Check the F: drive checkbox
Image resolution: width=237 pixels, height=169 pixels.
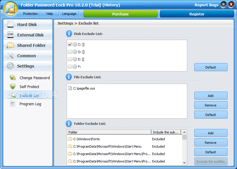click(x=70, y=67)
